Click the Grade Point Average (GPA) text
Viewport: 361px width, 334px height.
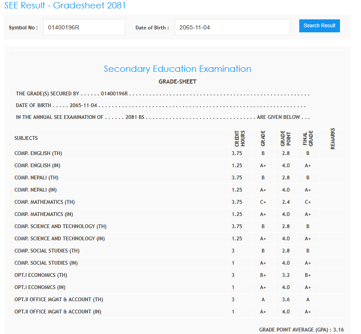coord(301,330)
